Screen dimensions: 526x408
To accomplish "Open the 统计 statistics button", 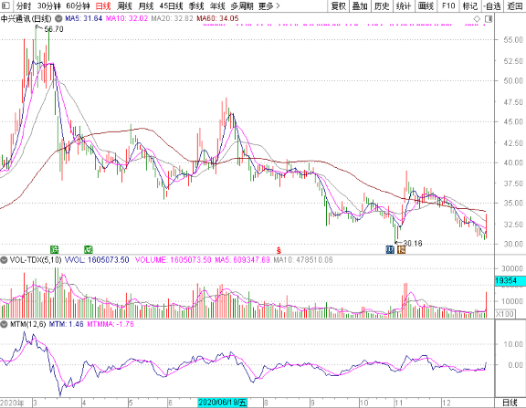I will [x=404, y=6].
